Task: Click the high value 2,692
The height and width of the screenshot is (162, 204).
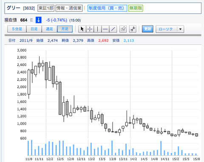Action: tap(103, 40)
